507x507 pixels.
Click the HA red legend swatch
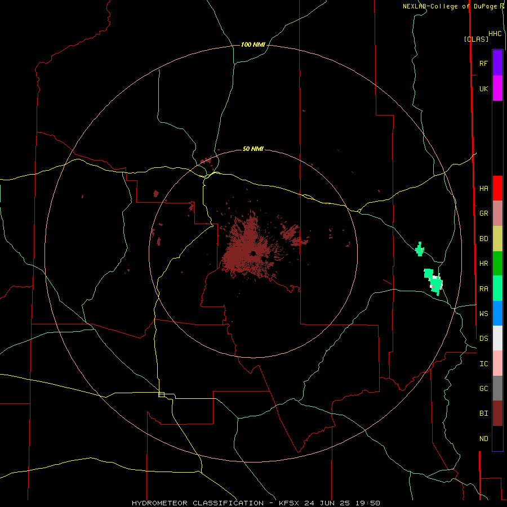[x=497, y=188]
